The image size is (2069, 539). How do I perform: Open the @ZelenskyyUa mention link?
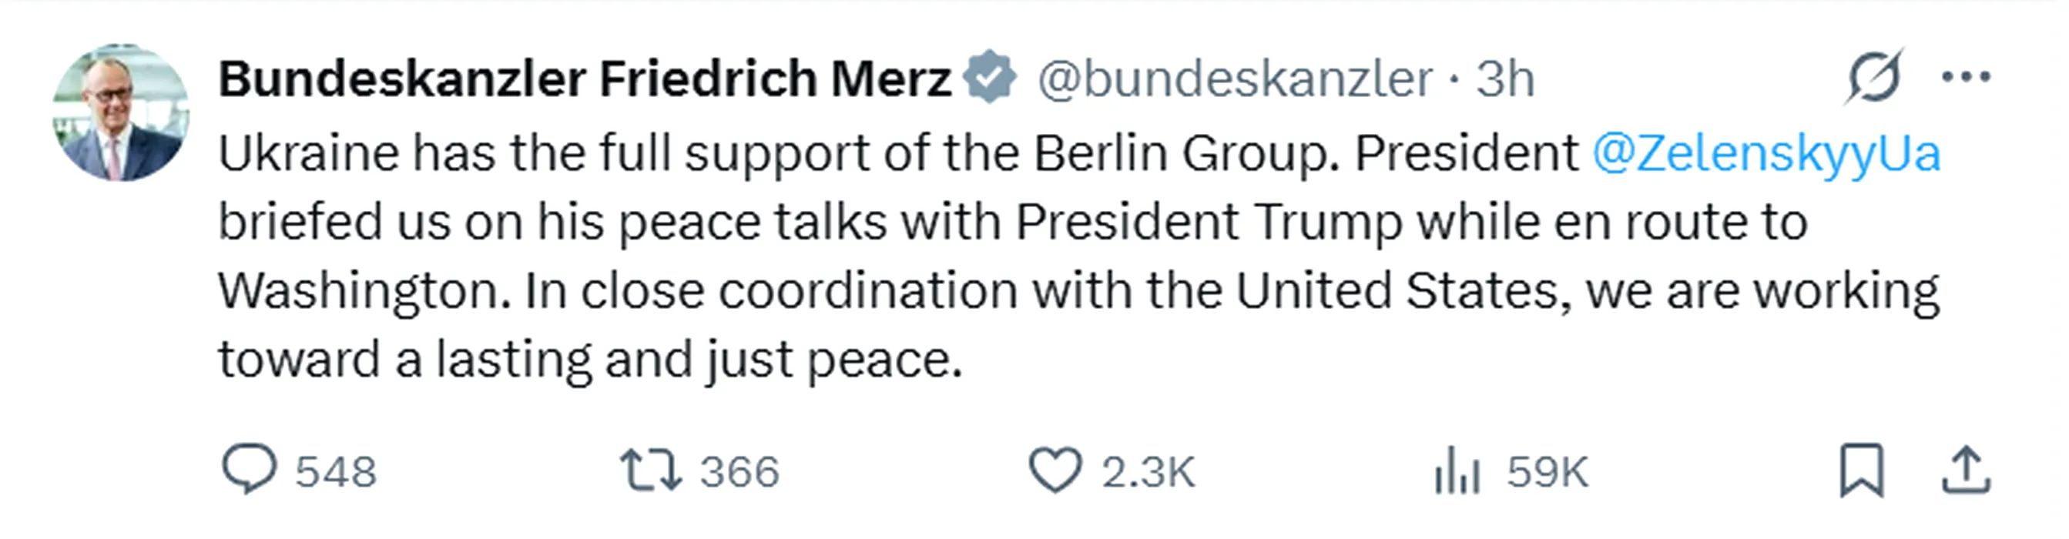[x=1766, y=153]
